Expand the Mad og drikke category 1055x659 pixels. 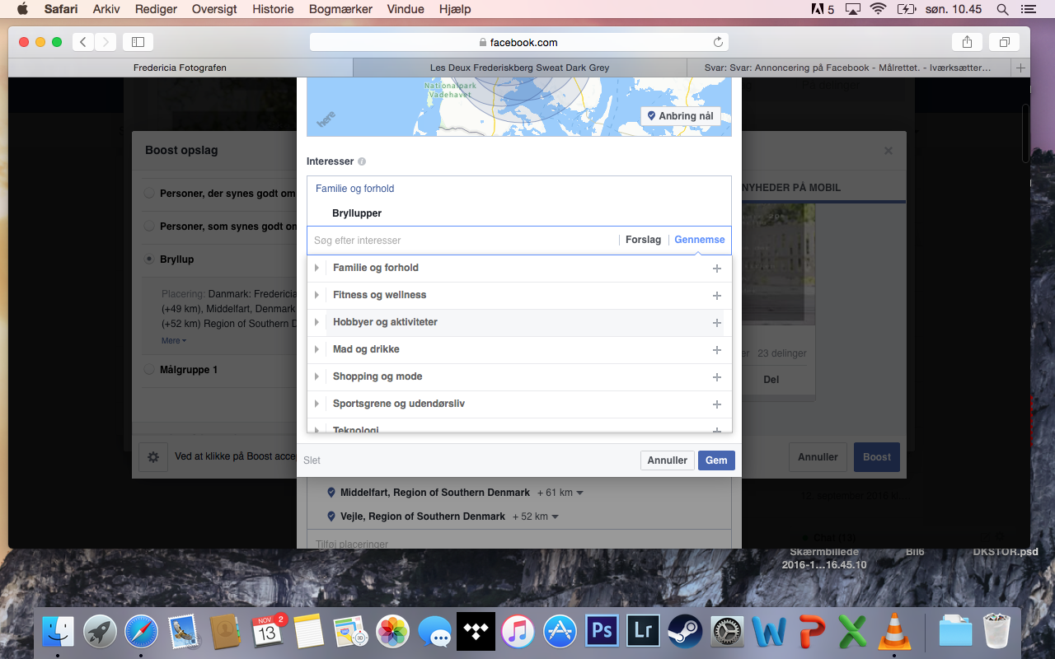coord(316,349)
